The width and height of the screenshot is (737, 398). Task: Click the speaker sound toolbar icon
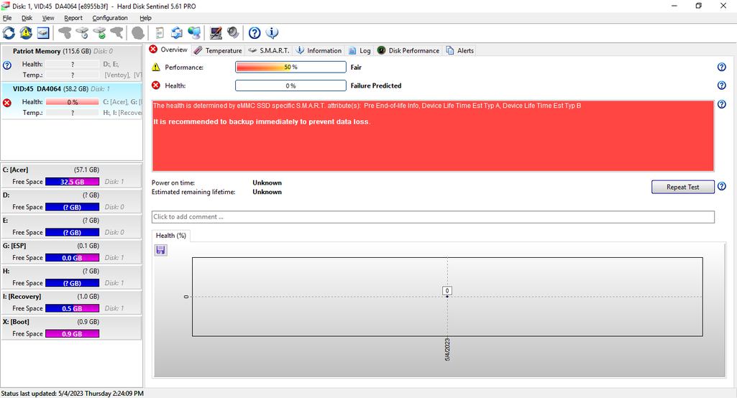pyautogui.click(x=233, y=32)
